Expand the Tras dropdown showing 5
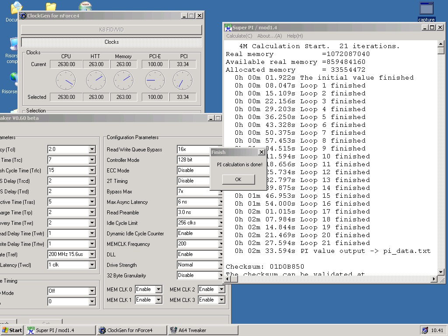This screenshot has height=336, width=448. 92,202
